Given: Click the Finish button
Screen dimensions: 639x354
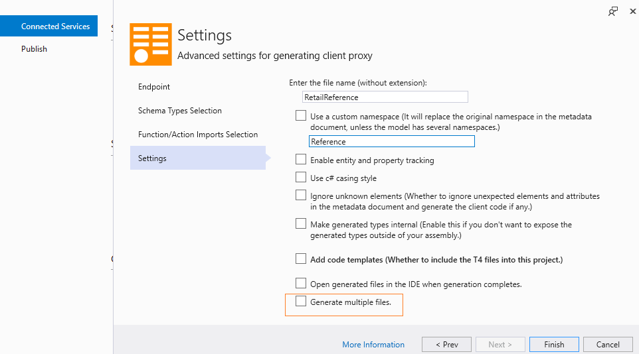Looking at the screenshot, I should coord(554,345).
